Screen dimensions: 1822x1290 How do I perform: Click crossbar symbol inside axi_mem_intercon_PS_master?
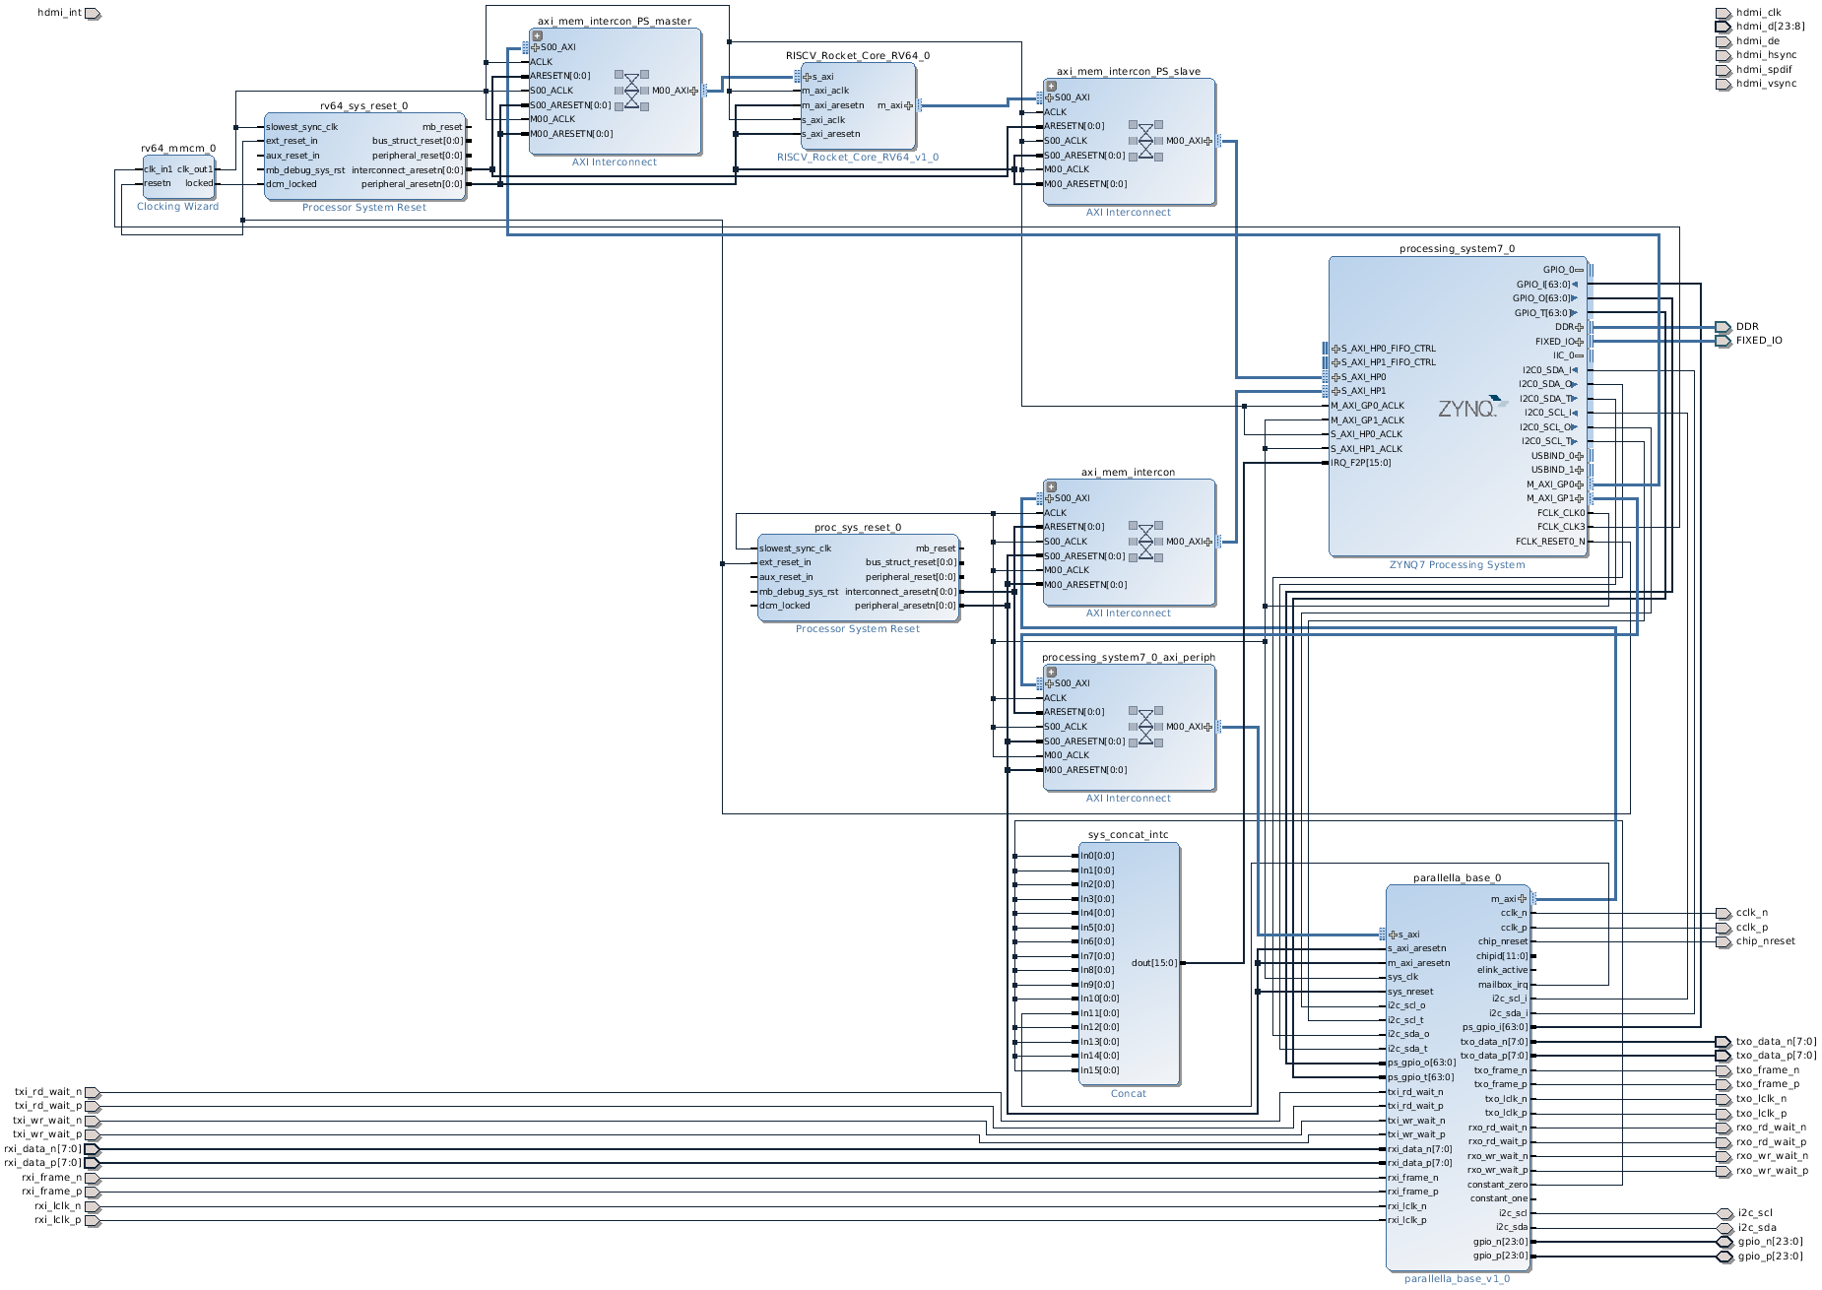[632, 91]
